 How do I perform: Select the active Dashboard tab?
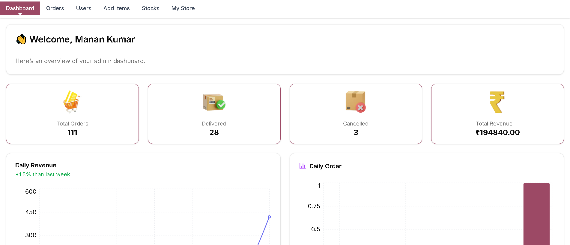20,8
